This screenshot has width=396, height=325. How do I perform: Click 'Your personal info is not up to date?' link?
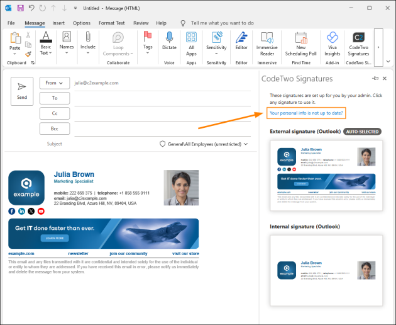pyautogui.click(x=306, y=113)
